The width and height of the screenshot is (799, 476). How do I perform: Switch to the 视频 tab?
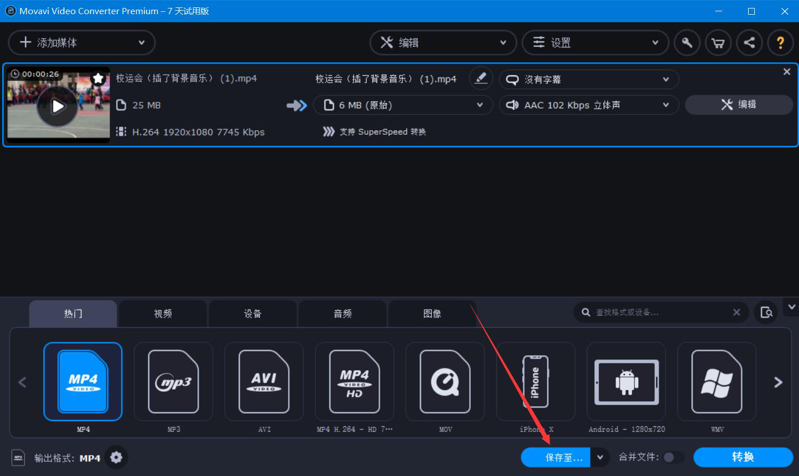tap(163, 314)
